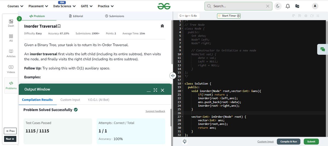Click line 30 'return ans;' in editor
The height and width of the screenshot is (146, 328).
207,128
